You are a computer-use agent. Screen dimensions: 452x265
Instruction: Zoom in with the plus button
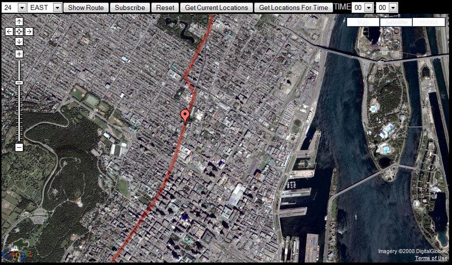pos(19,54)
